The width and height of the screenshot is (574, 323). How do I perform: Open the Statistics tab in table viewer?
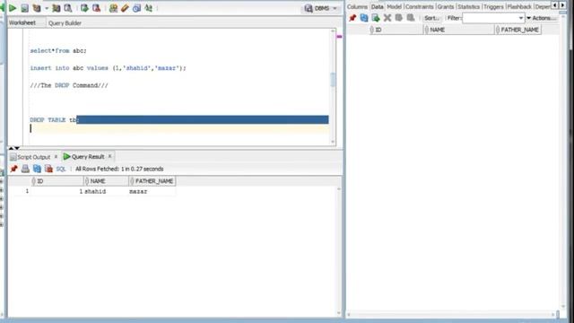(468, 6)
